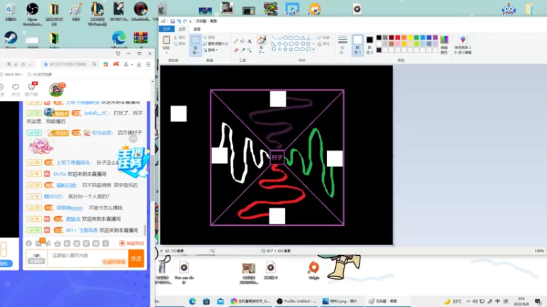This screenshot has width=547, height=307.
Task: Open browser hamburger menu
Action: point(148,64)
